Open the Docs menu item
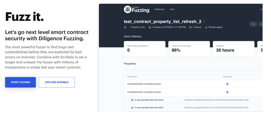This screenshot has height=116, width=271. [x=172, y=10]
